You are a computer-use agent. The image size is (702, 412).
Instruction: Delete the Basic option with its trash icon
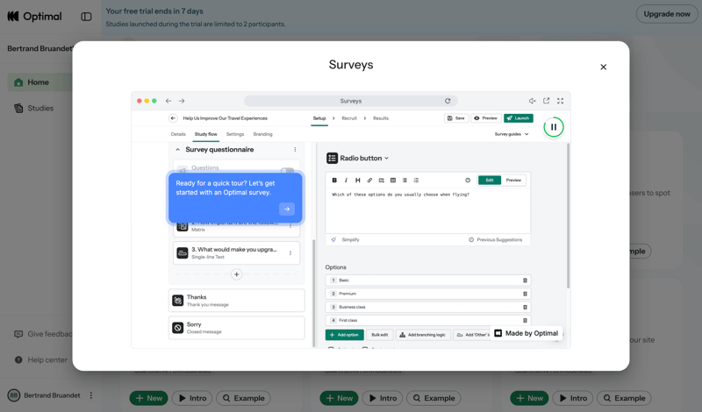(525, 281)
